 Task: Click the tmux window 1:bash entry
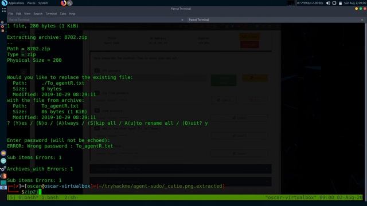click(x=50, y=197)
